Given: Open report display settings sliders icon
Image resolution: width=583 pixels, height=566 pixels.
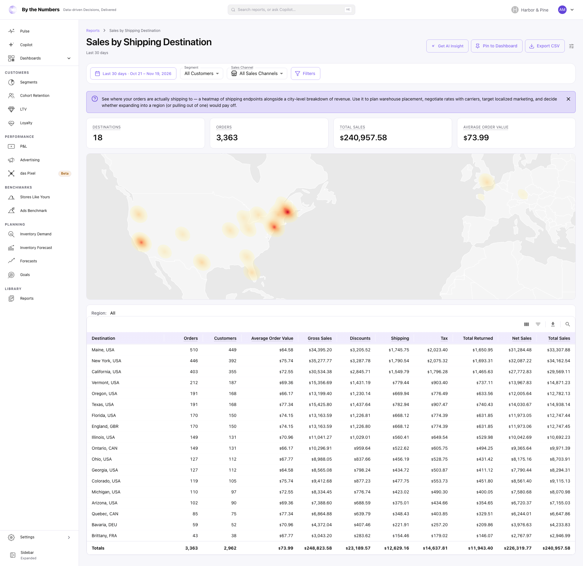Looking at the screenshot, I should (x=571, y=46).
